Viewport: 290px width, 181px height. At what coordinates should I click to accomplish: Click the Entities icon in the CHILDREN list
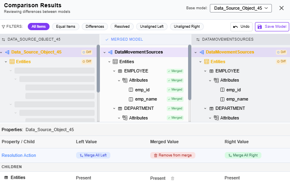6,178
